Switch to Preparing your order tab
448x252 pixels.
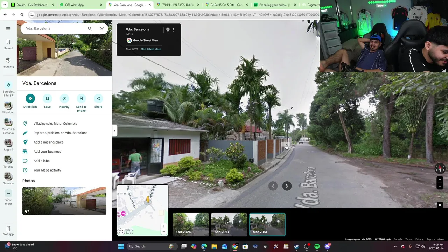[x=275, y=5]
